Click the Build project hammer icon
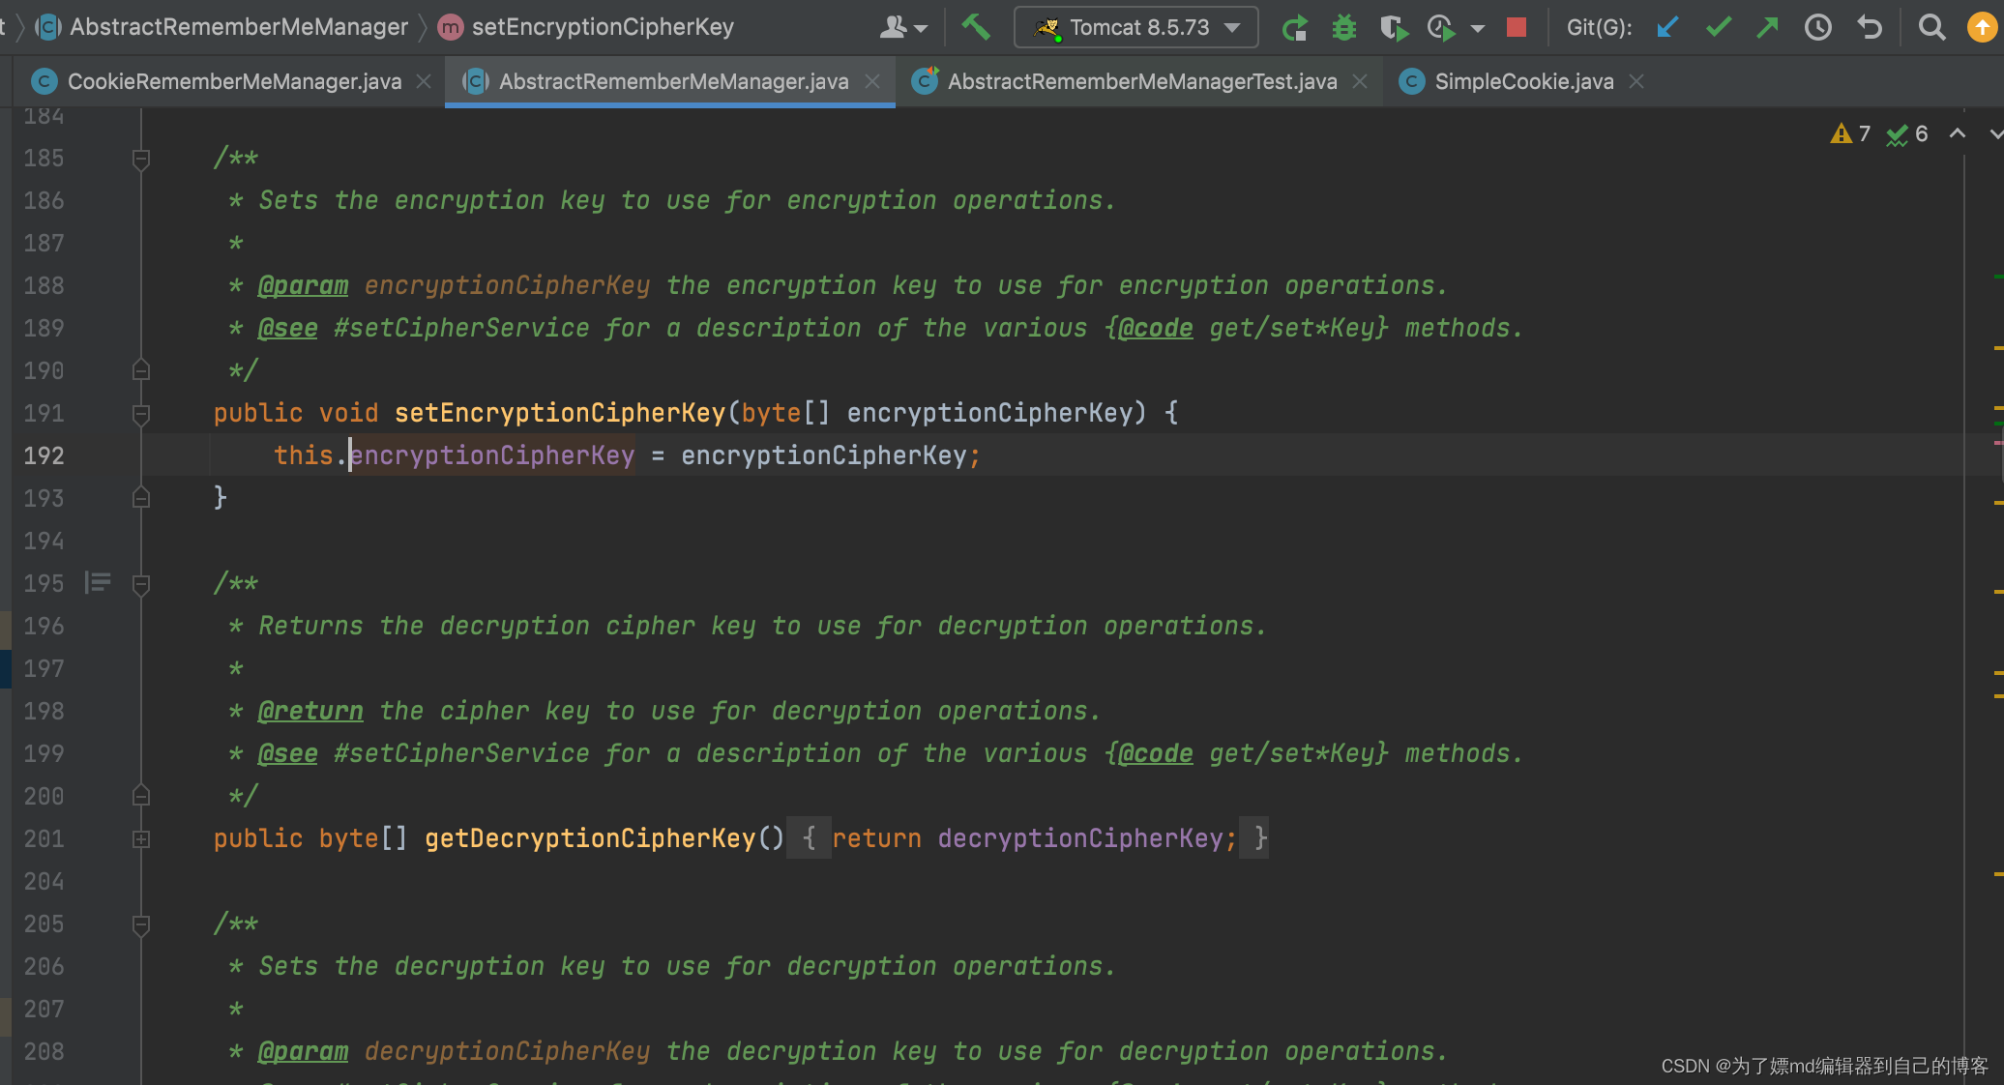Screen dimensions: 2004x1085 point(975,27)
